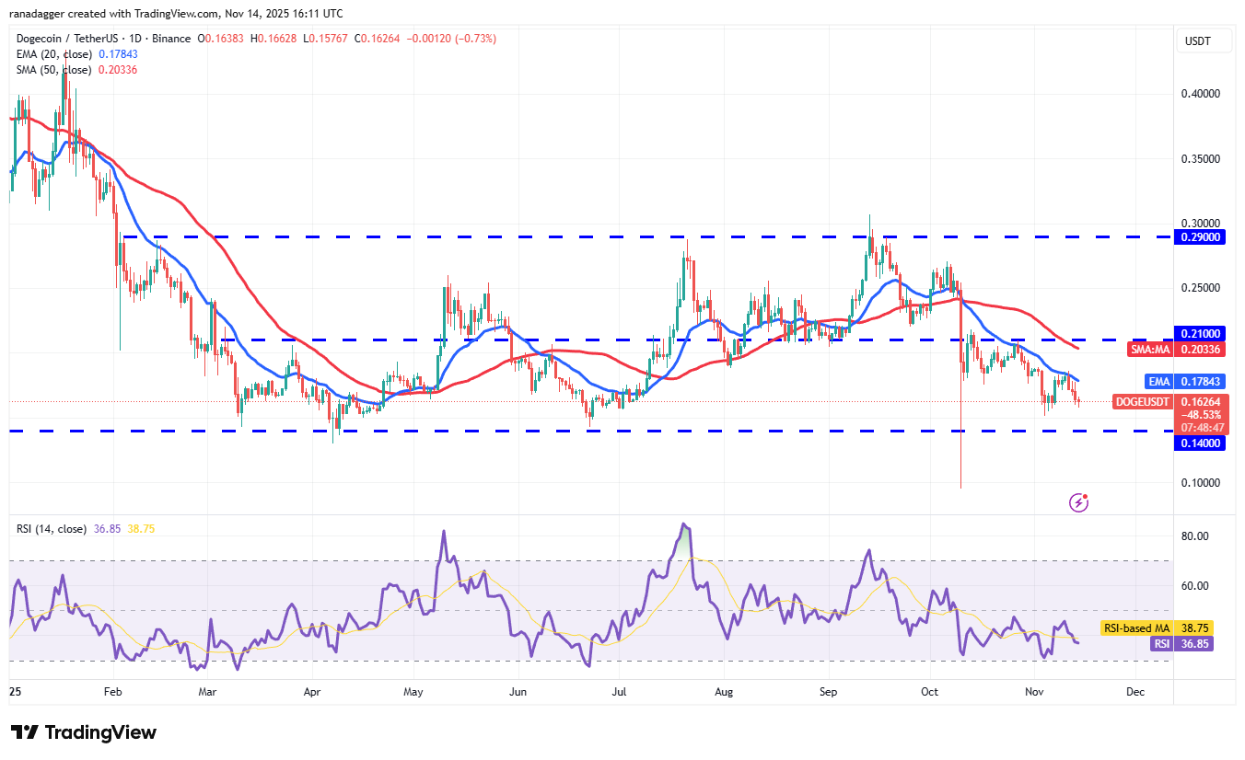Click the 1D timeframe in the legend
The width and height of the screenshot is (1245, 760).
coord(135,39)
